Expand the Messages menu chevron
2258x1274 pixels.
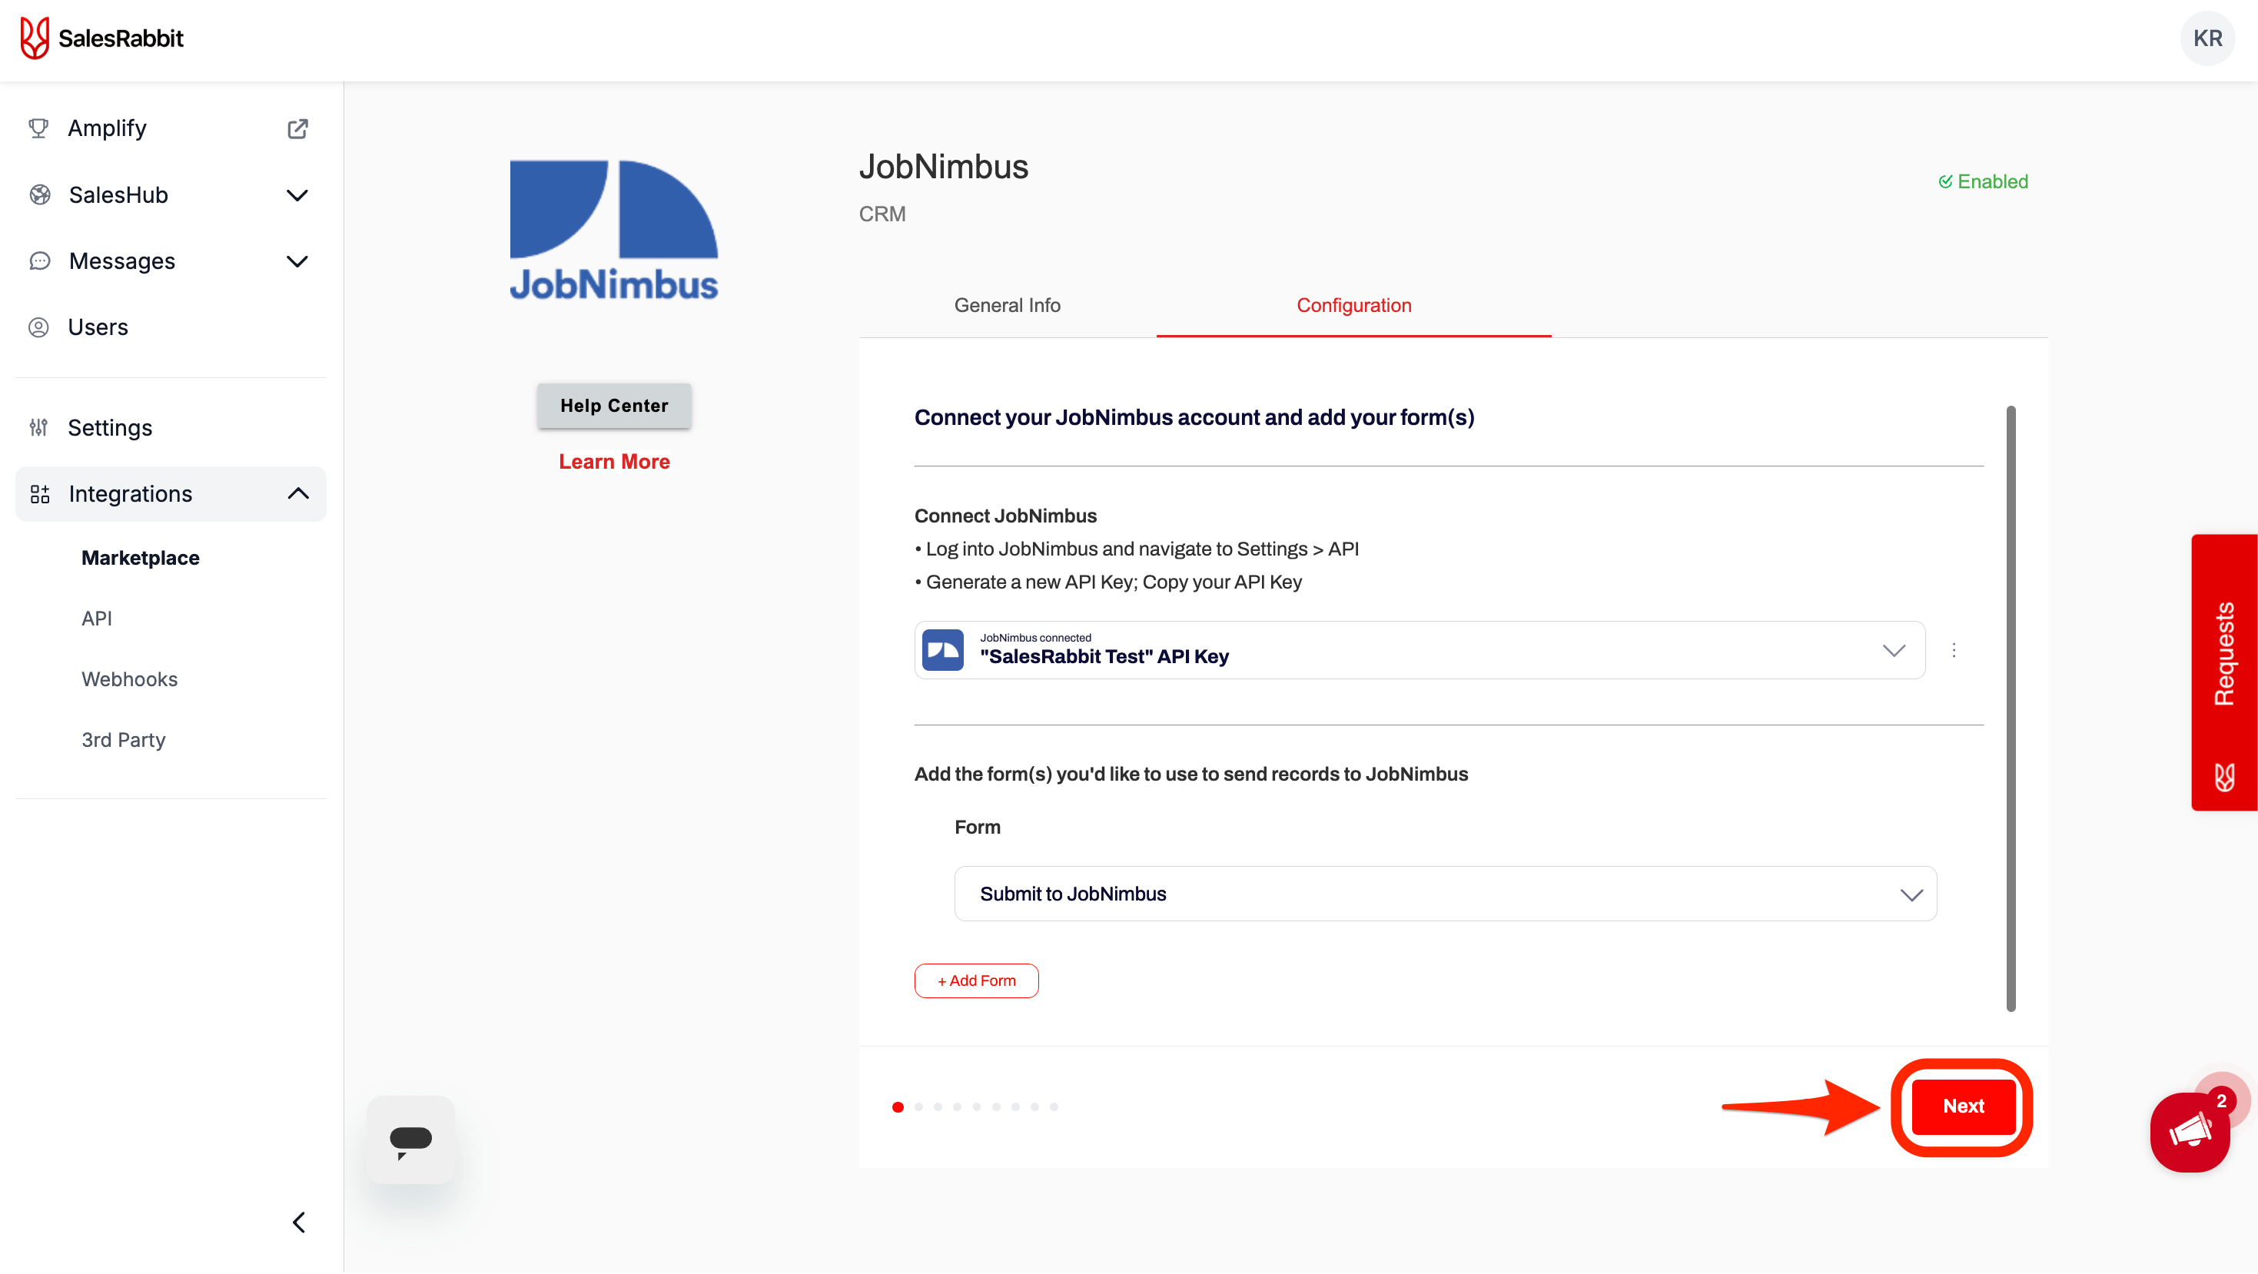click(x=297, y=261)
